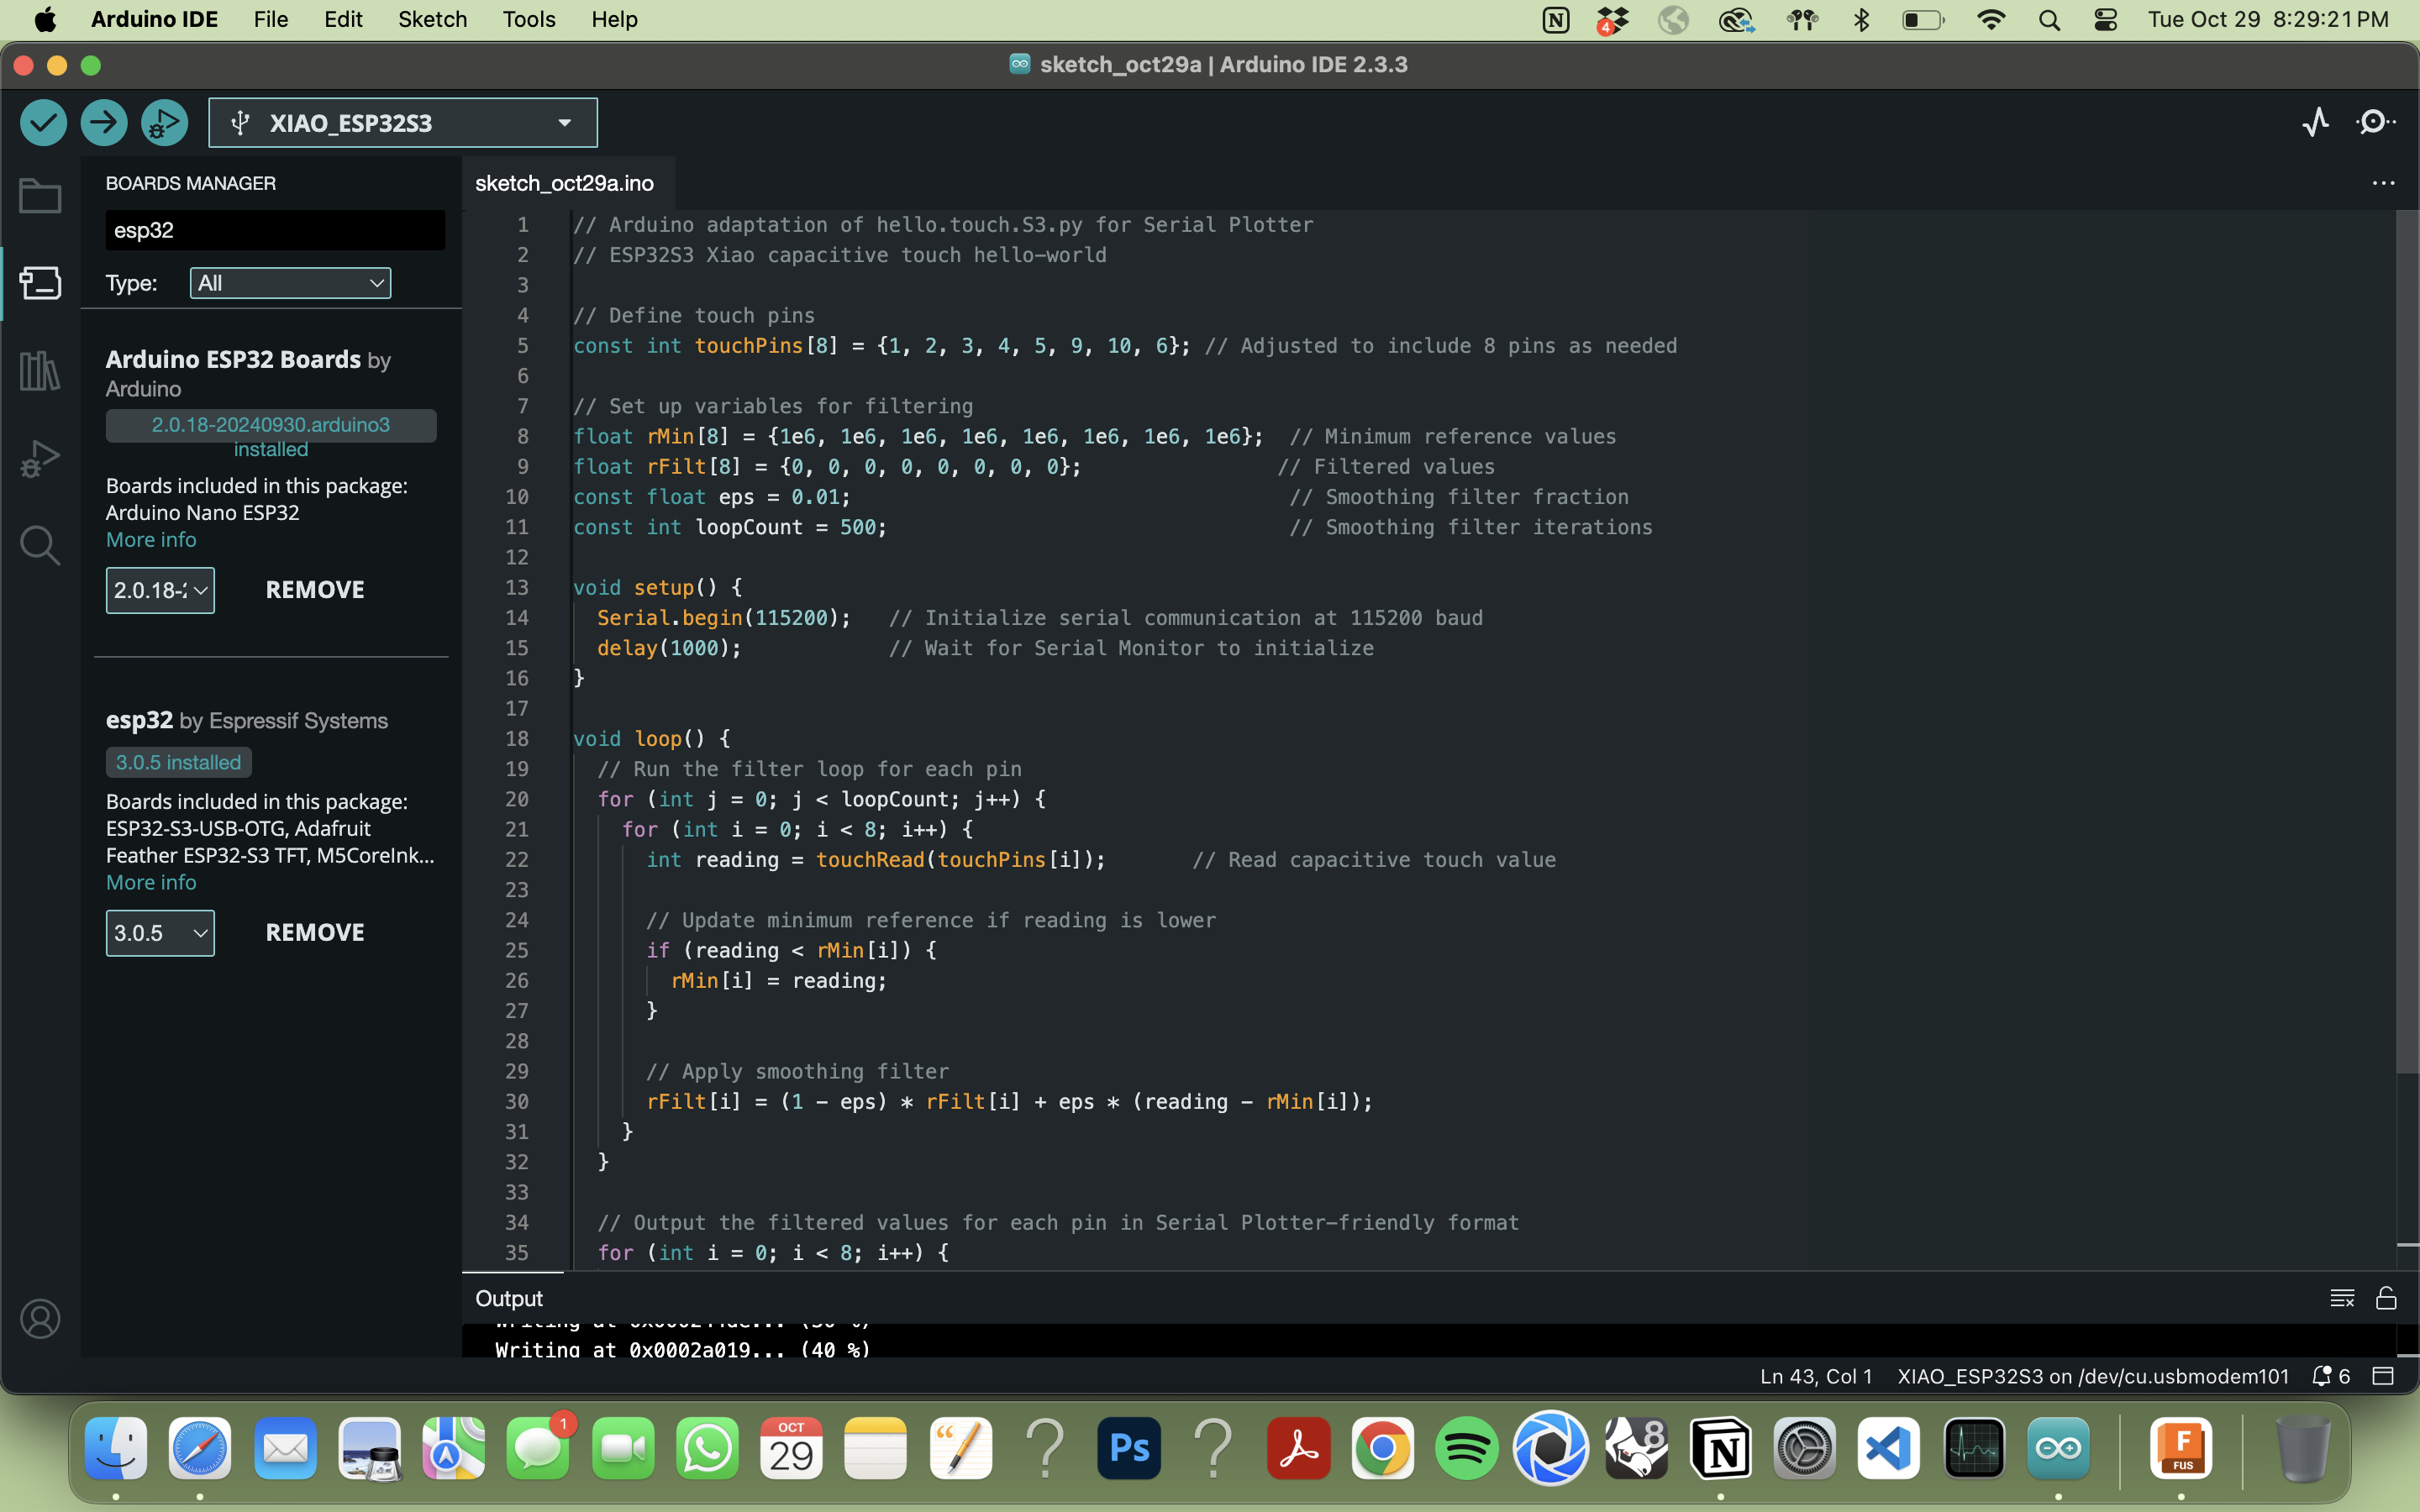Click the Ln 43, Col 1 status text
This screenshot has height=1512, width=2420.
tap(1816, 1376)
